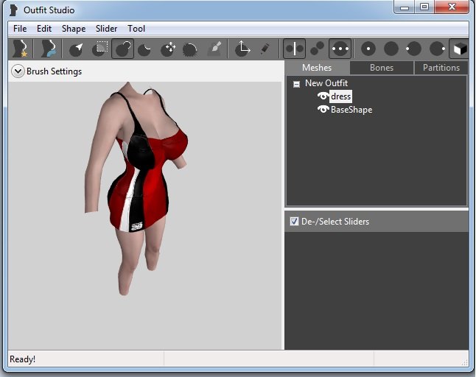476x377 pixels.
Task: Collapse the New Outfit tree node
Action: pyautogui.click(x=296, y=83)
